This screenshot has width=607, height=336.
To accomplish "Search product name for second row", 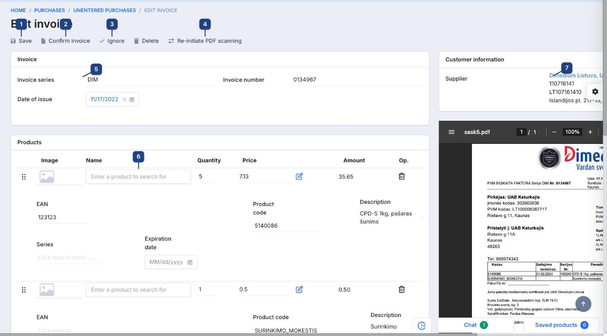I will tap(138, 290).
